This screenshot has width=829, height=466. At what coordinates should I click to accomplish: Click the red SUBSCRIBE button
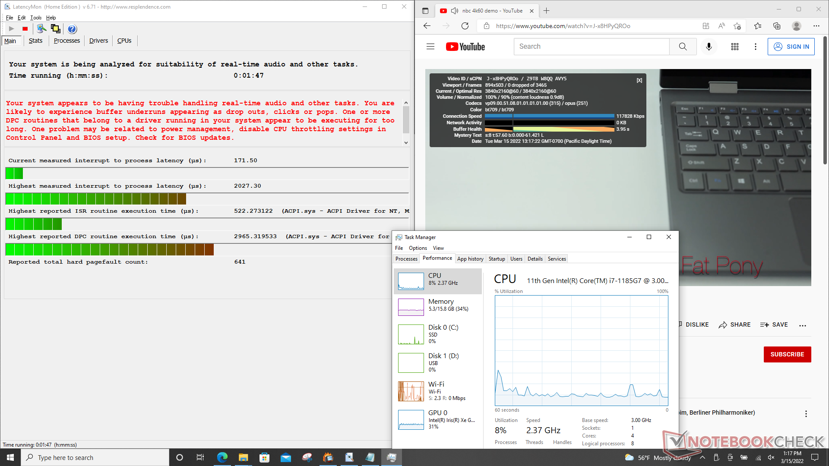coord(787,354)
